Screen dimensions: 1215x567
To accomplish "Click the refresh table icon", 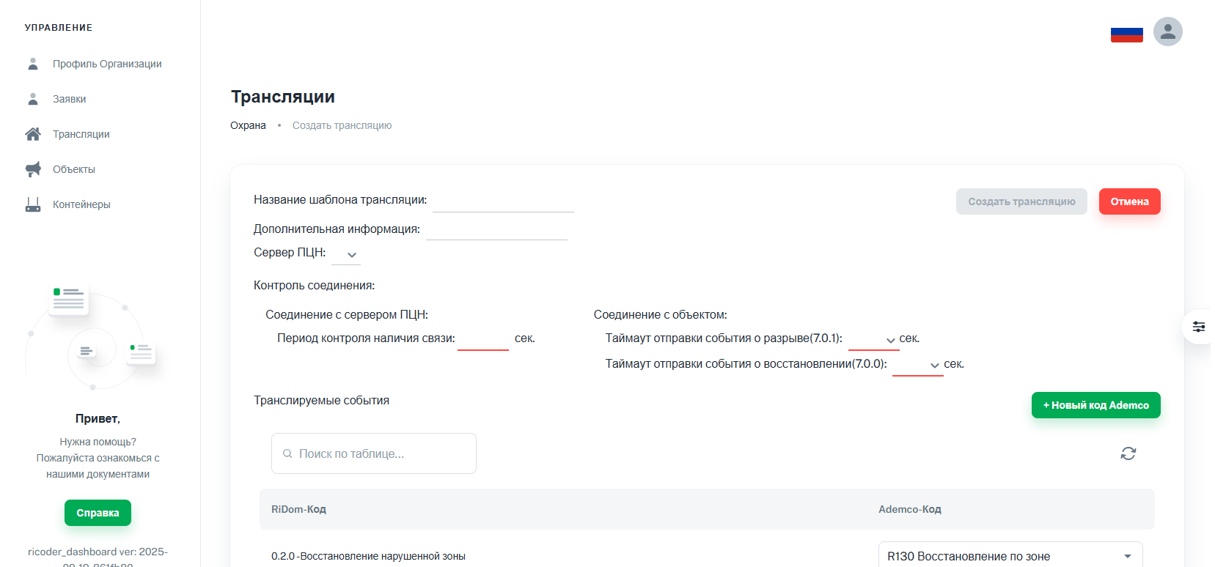I will point(1128,453).
